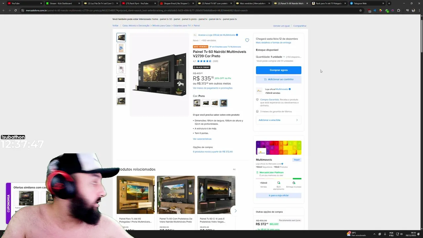Click the taskbar network icon

click(x=397, y=234)
